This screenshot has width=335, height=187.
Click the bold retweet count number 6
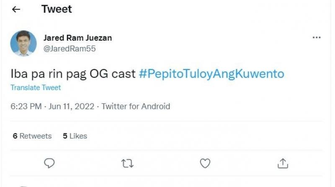pyautogui.click(x=15, y=136)
